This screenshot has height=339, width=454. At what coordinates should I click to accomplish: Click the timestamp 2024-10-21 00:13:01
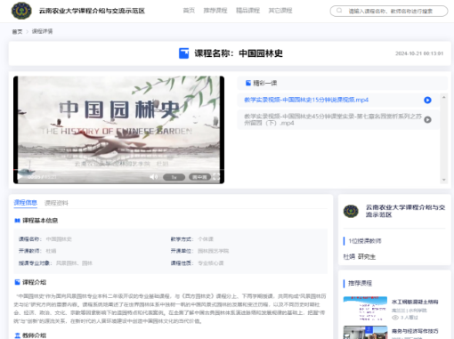419,53
